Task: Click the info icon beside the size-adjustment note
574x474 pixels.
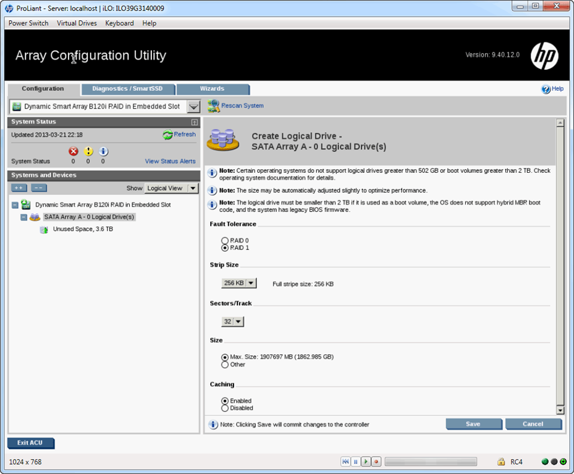Action: tap(212, 191)
